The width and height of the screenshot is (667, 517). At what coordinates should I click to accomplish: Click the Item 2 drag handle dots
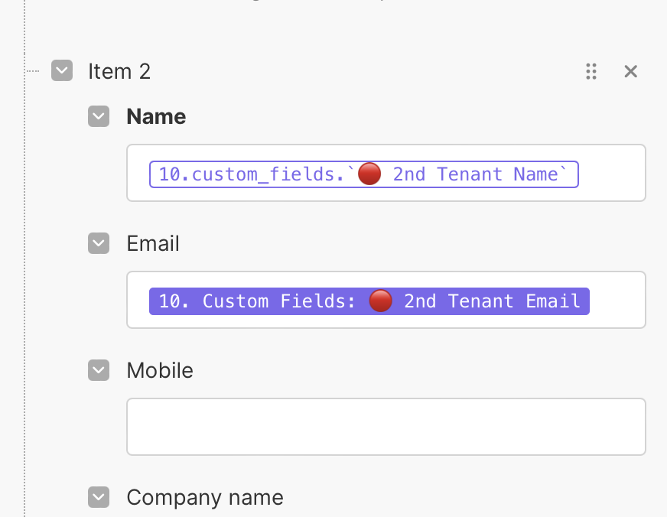point(591,71)
